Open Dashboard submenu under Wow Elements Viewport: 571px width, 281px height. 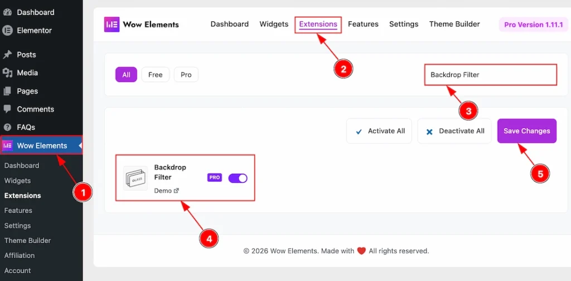22,166
